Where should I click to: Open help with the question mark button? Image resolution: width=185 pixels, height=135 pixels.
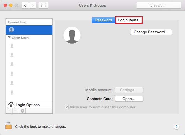(176, 127)
